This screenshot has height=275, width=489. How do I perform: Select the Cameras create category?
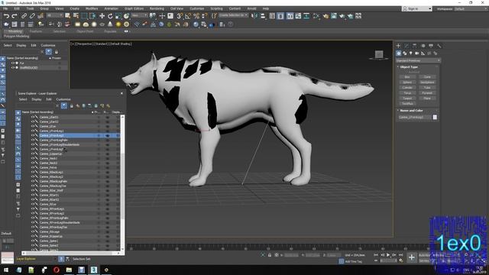point(416,53)
